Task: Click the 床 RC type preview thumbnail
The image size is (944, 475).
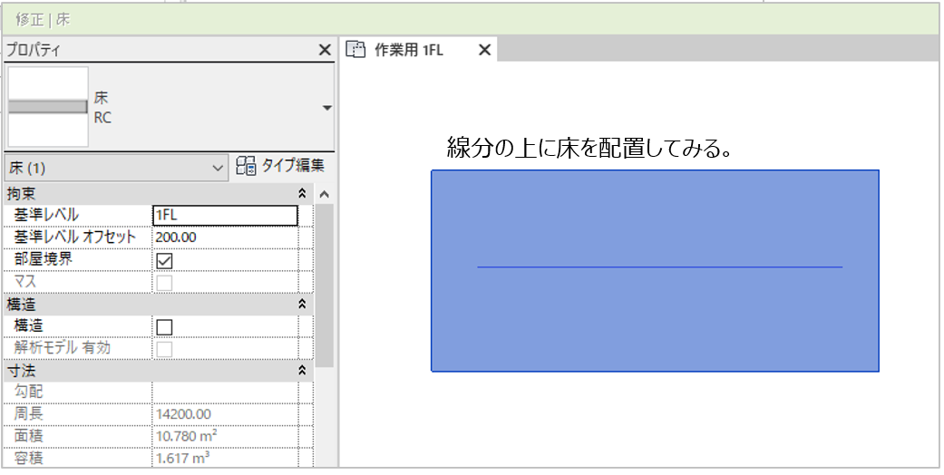Action: 48,107
